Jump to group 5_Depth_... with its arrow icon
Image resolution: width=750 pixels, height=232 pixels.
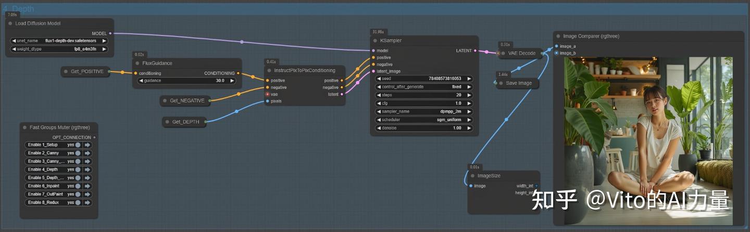coord(87,178)
